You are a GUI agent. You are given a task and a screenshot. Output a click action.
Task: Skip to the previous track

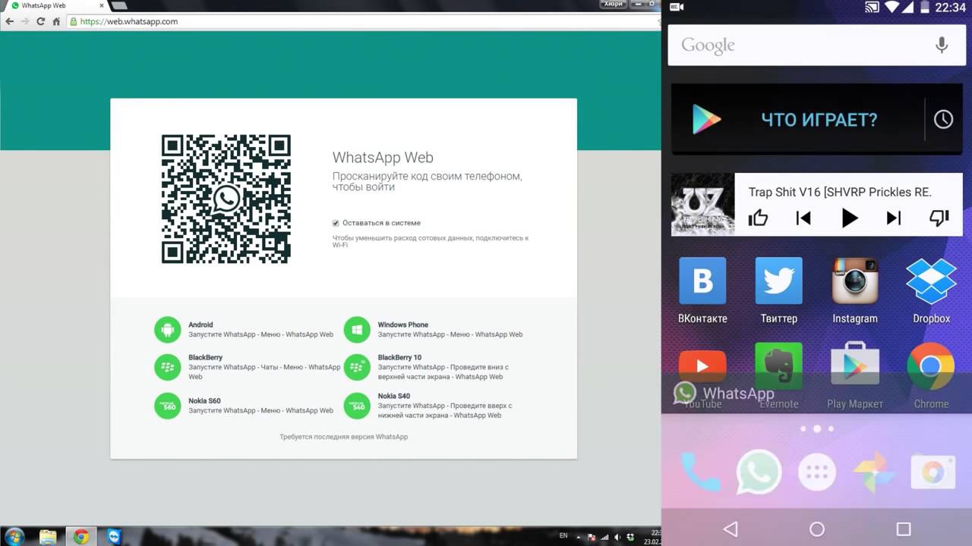[x=803, y=218]
